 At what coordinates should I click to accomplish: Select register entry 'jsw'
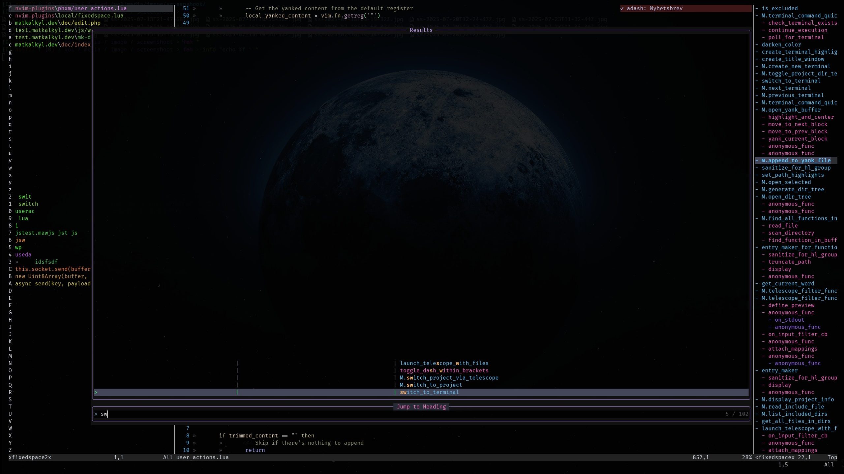click(x=20, y=240)
